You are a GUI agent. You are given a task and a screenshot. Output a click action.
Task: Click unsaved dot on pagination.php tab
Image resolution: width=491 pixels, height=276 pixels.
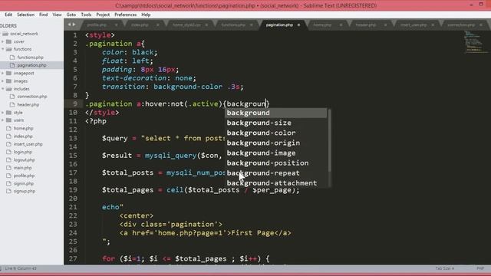pyautogui.click(x=298, y=25)
